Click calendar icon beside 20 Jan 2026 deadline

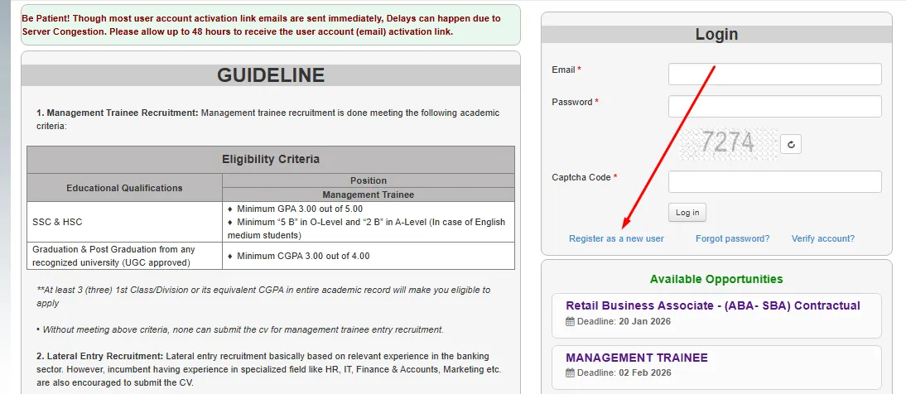[570, 322]
